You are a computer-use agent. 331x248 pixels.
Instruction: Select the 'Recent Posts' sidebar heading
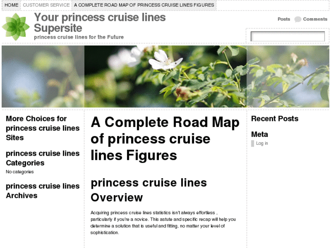coord(275,119)
